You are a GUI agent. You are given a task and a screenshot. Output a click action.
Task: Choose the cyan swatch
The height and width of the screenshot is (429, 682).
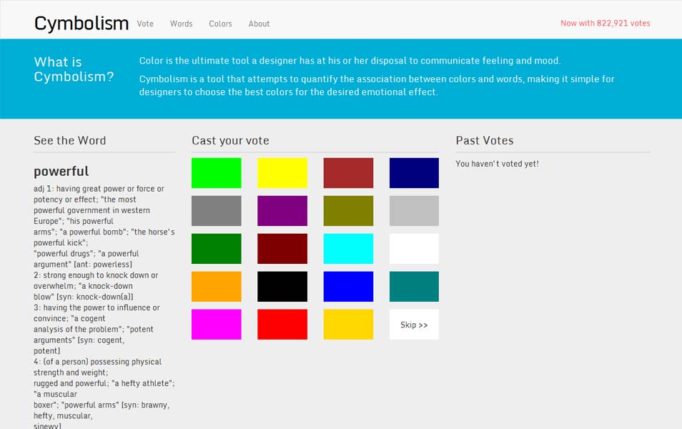[348, 249]
